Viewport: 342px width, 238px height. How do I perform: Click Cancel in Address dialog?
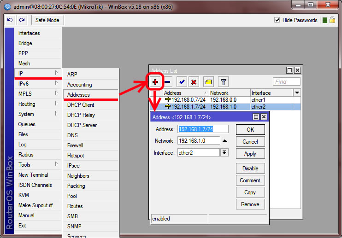250,142
